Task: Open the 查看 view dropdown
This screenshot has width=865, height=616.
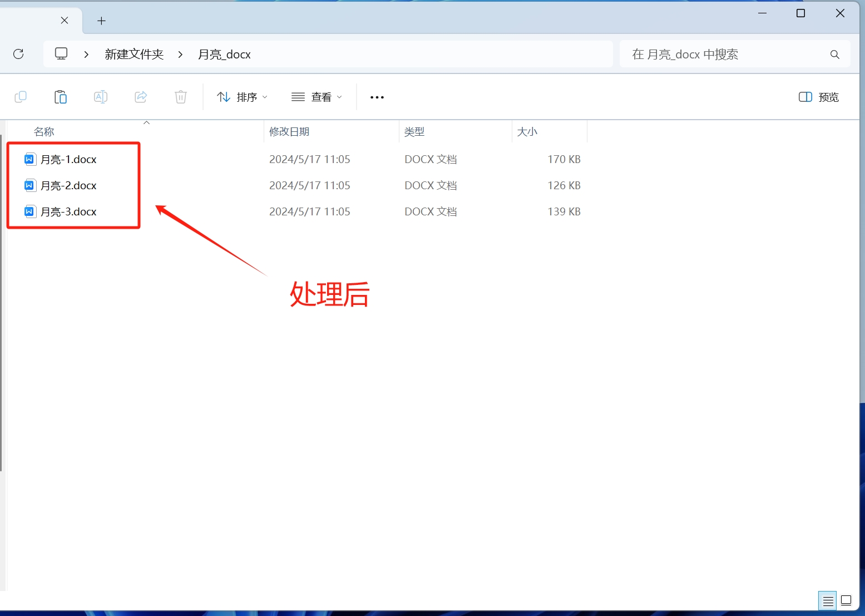Action: click(x=316, y=96)
